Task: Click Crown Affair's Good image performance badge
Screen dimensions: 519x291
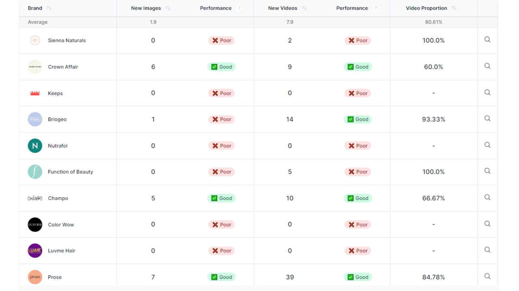Action: click(x=221, y=67)
